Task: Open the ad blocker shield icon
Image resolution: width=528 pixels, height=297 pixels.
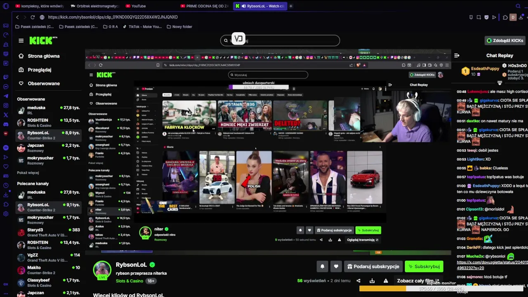Action: tap(486, 17)
